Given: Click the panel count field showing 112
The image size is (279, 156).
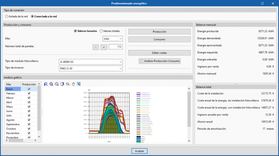Looking at the screenshot, I should (116, 47).
